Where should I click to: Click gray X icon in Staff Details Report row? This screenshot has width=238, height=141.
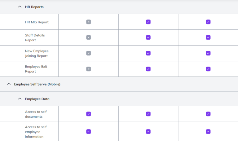click(88, 37)
